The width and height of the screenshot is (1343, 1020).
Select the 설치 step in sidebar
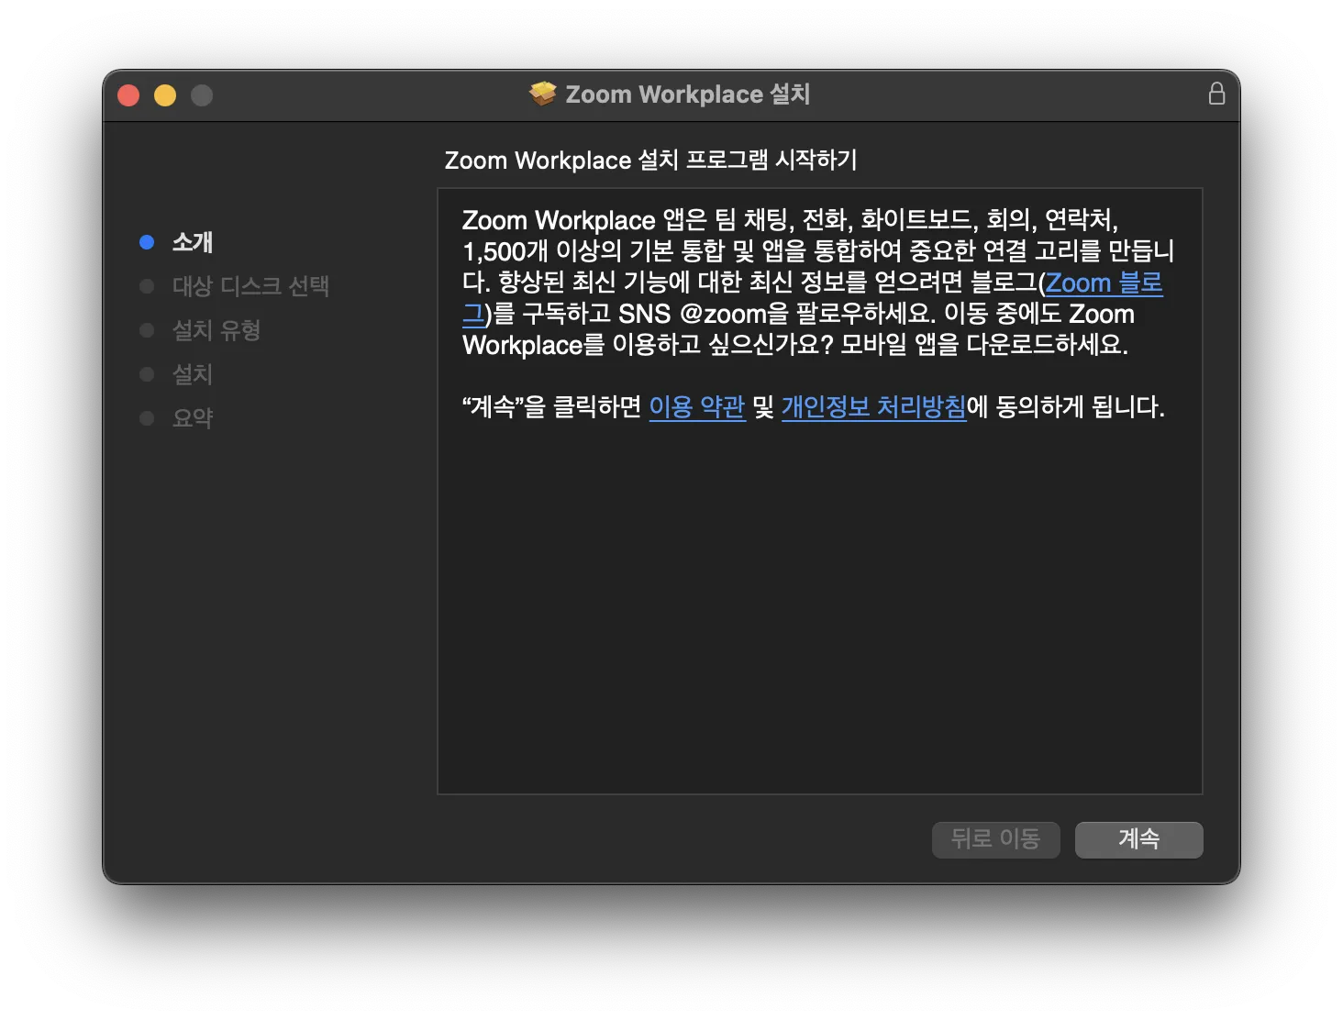click(192, 374)
